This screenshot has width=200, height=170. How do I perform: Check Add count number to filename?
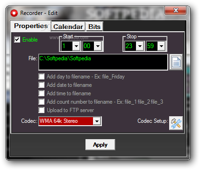(42, 102)
